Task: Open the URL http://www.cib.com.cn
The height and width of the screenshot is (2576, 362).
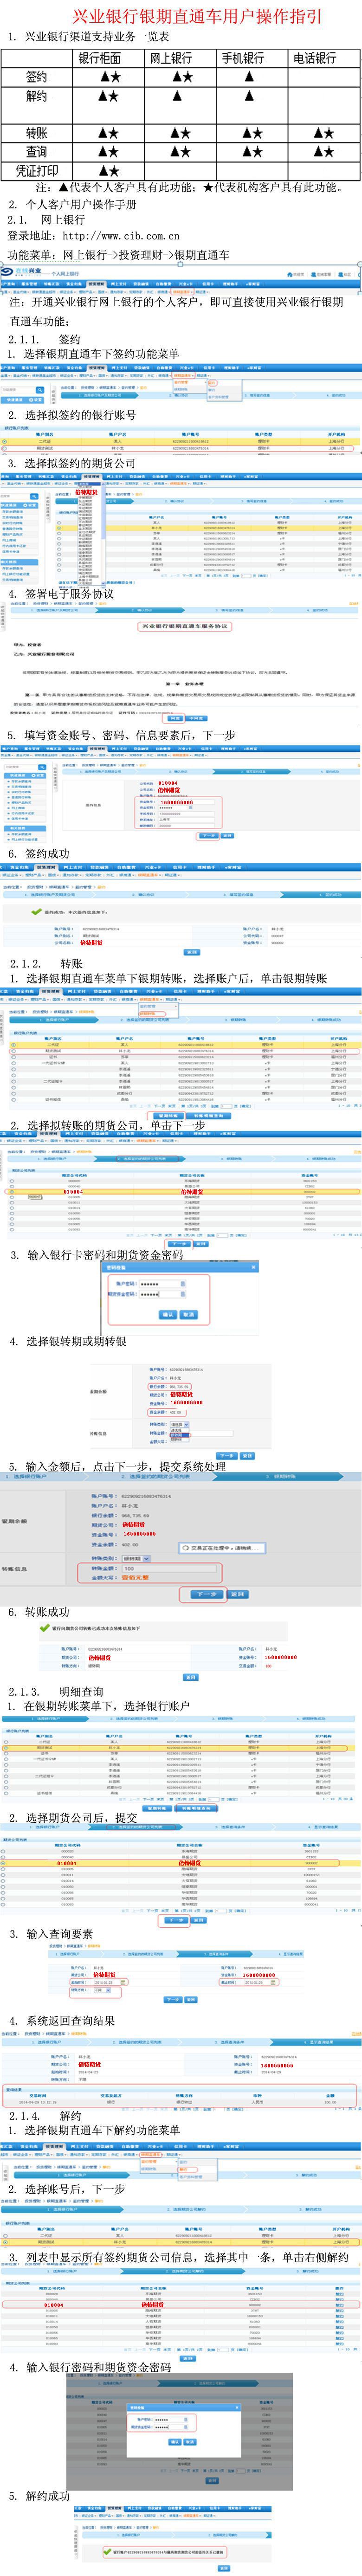Action: pyautogui.click(x=120, y=236)
